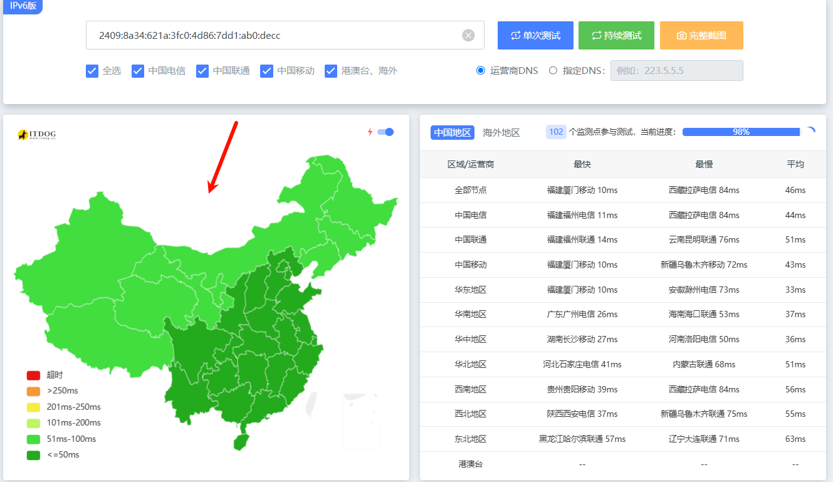The height and width of the screenshot is (482, 833).
Task: Switch to the 海外地区 tab
Action: (x=501, y=133)
